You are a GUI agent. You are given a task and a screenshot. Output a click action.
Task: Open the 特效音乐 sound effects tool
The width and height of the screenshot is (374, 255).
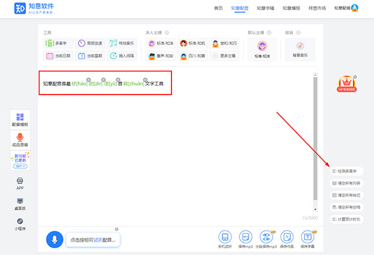122,43
